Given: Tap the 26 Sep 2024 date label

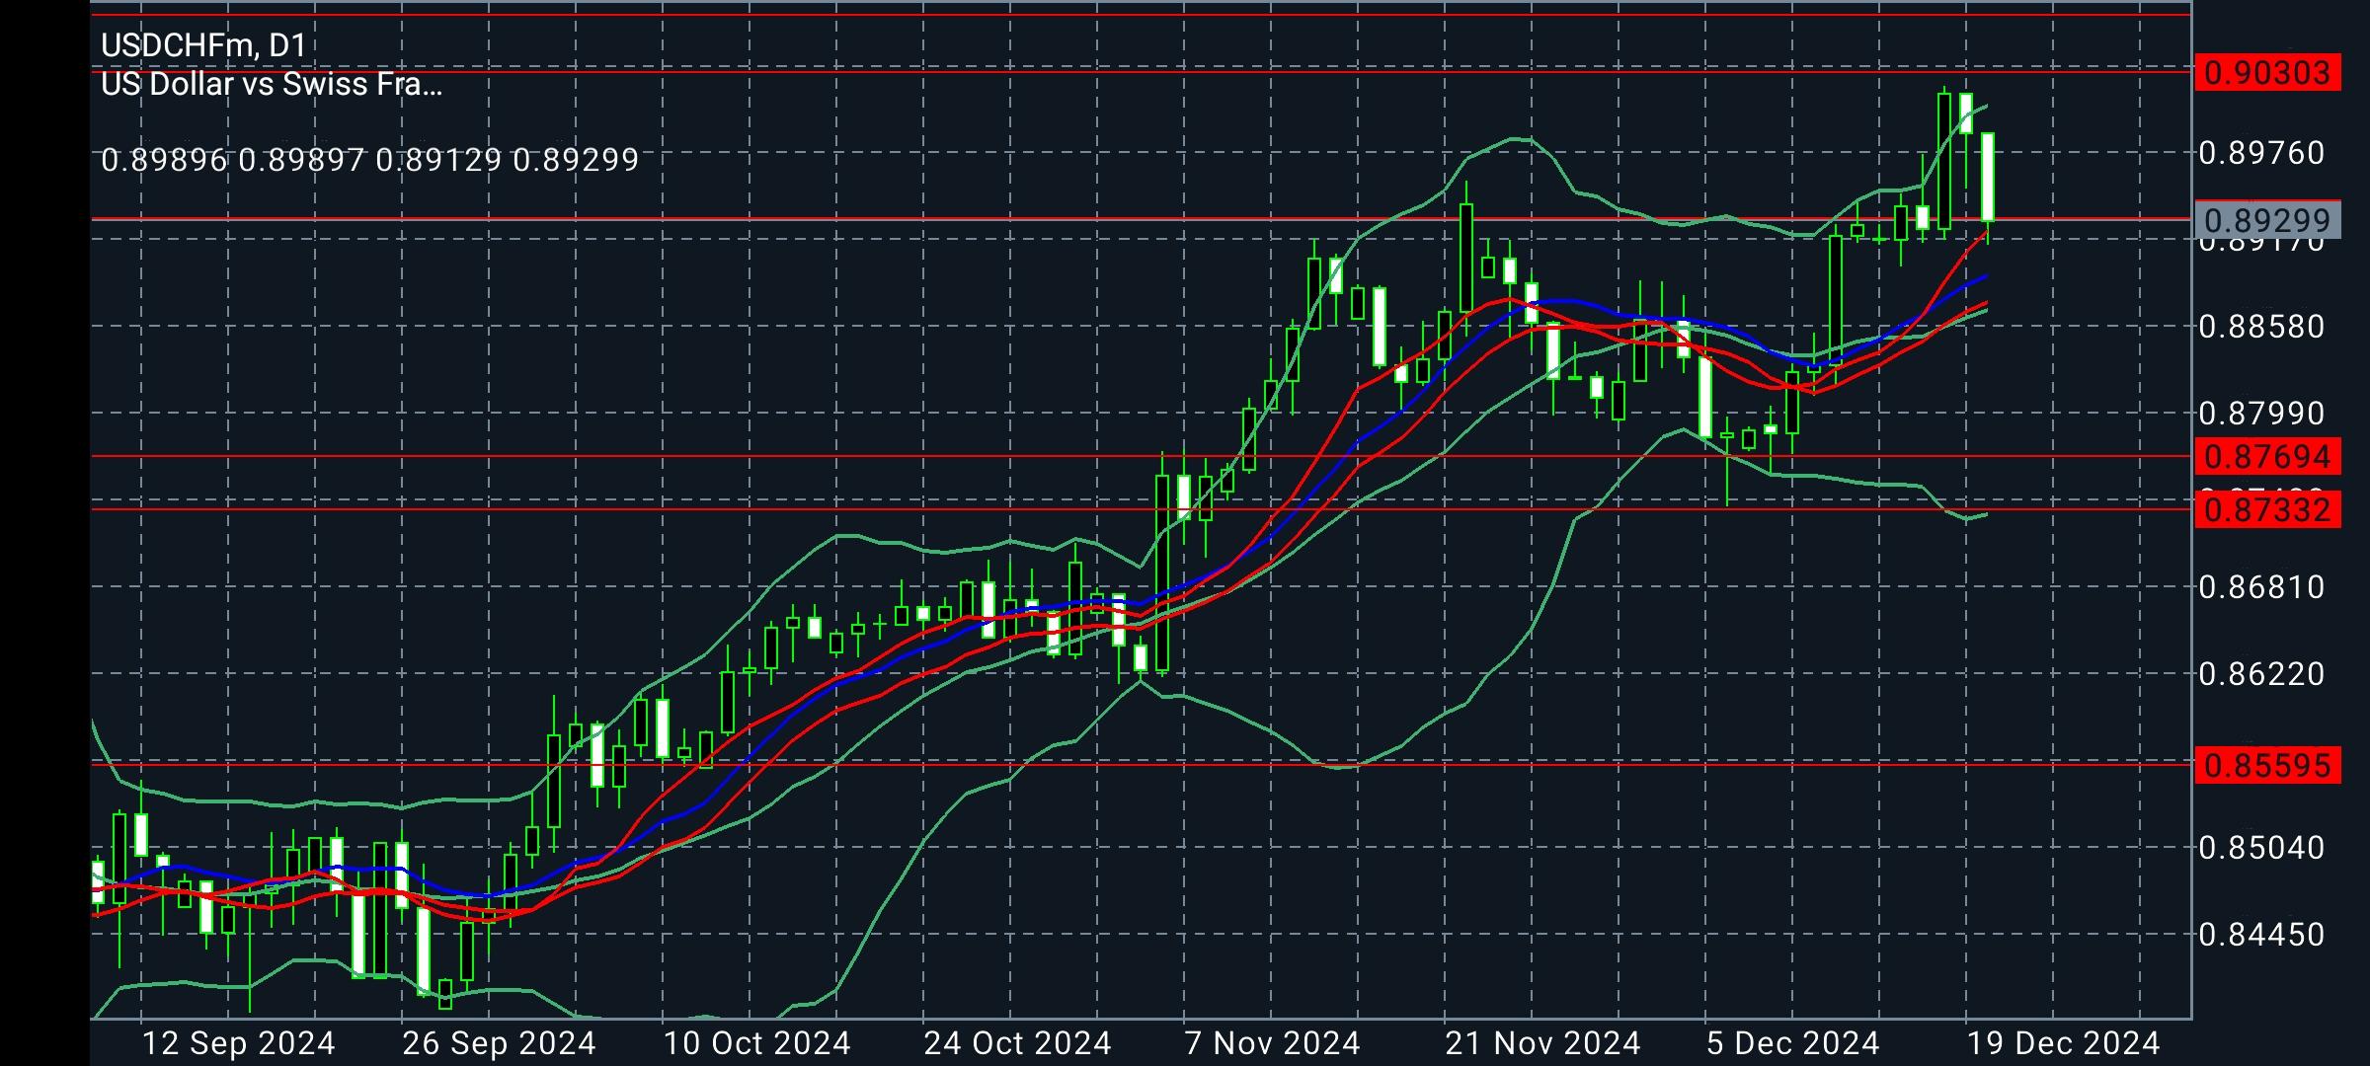Looking at the screenshot, I should point(499,1043).
